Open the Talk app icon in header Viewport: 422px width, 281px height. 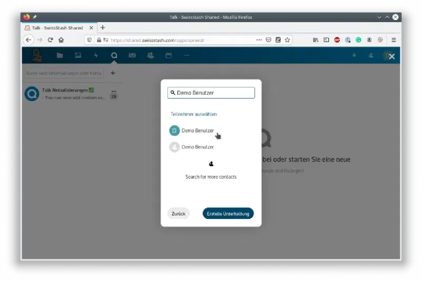coord(114,56)
